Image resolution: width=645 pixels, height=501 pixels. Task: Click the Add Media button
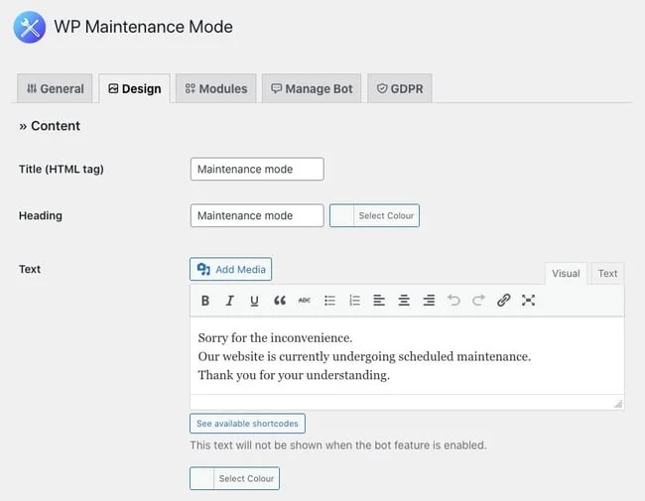pos(230,269)
